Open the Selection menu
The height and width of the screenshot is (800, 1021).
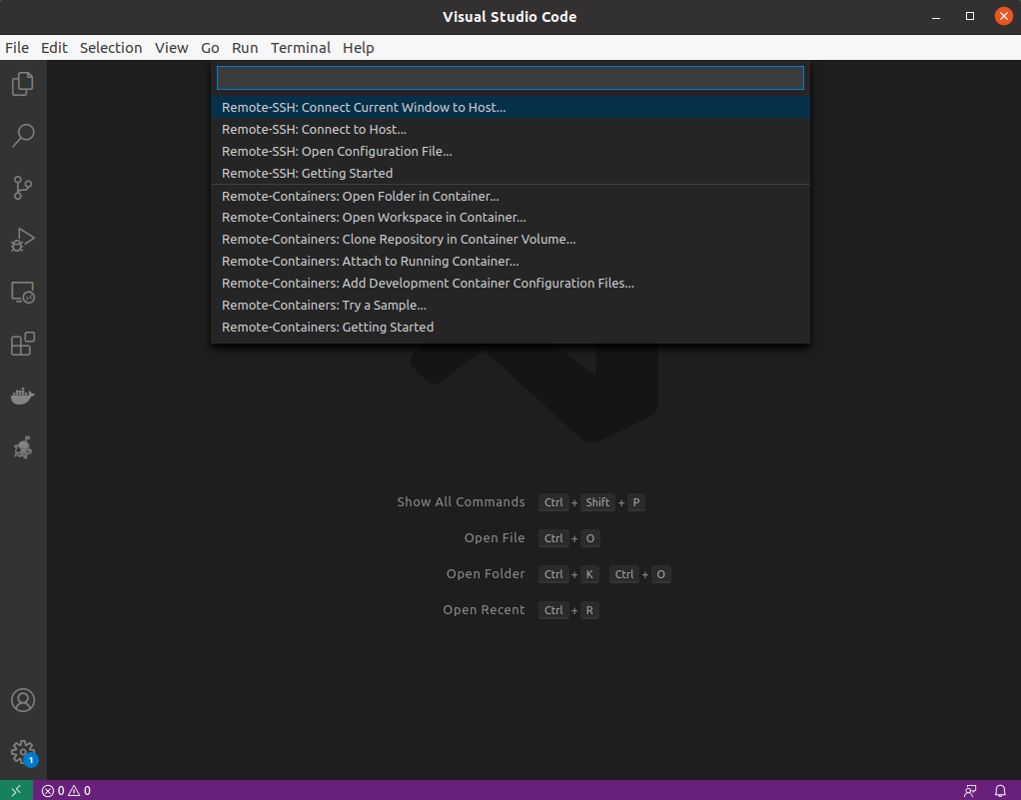click(x=111, y=48)
